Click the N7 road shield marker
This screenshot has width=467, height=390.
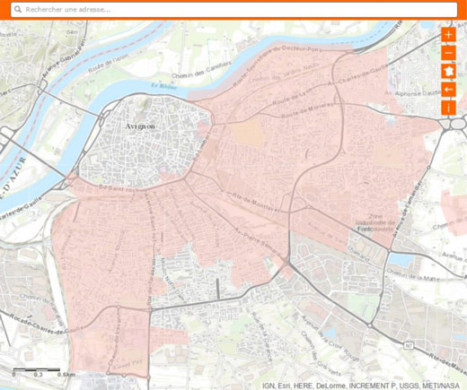coord(409,346)
